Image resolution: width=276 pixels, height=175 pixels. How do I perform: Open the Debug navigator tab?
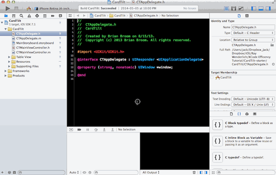[x=45, y=16]
